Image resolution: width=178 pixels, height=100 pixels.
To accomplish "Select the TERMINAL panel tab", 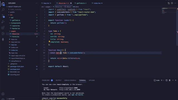I will (82, 80).
